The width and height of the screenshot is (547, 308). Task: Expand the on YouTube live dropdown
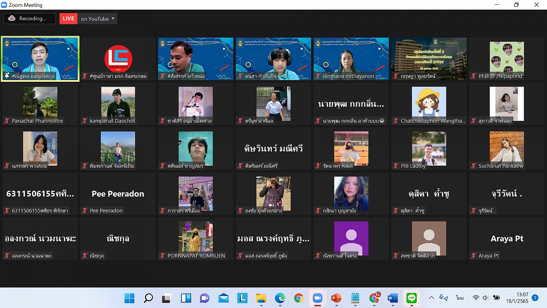point(113,18)
